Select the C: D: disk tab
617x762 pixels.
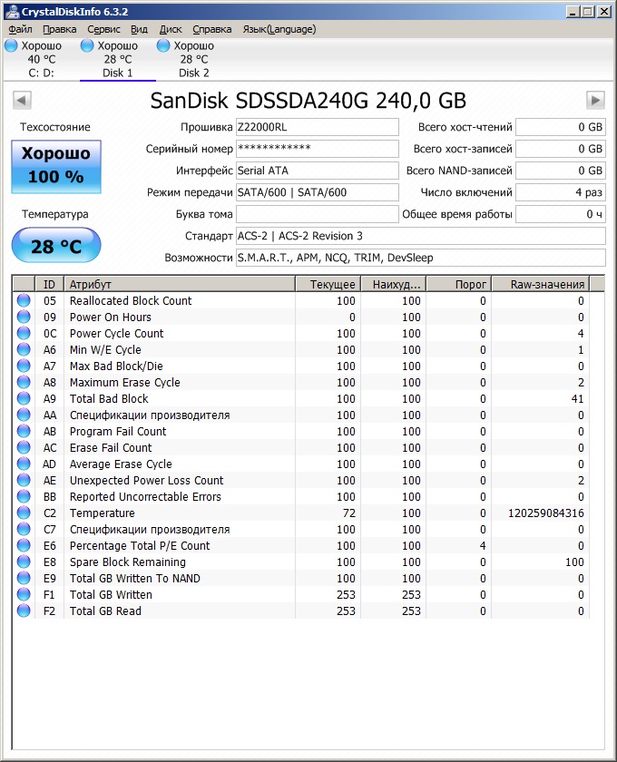(41, 59)
